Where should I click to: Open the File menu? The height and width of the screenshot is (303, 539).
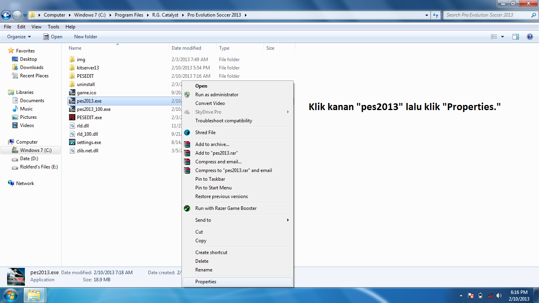7,27
